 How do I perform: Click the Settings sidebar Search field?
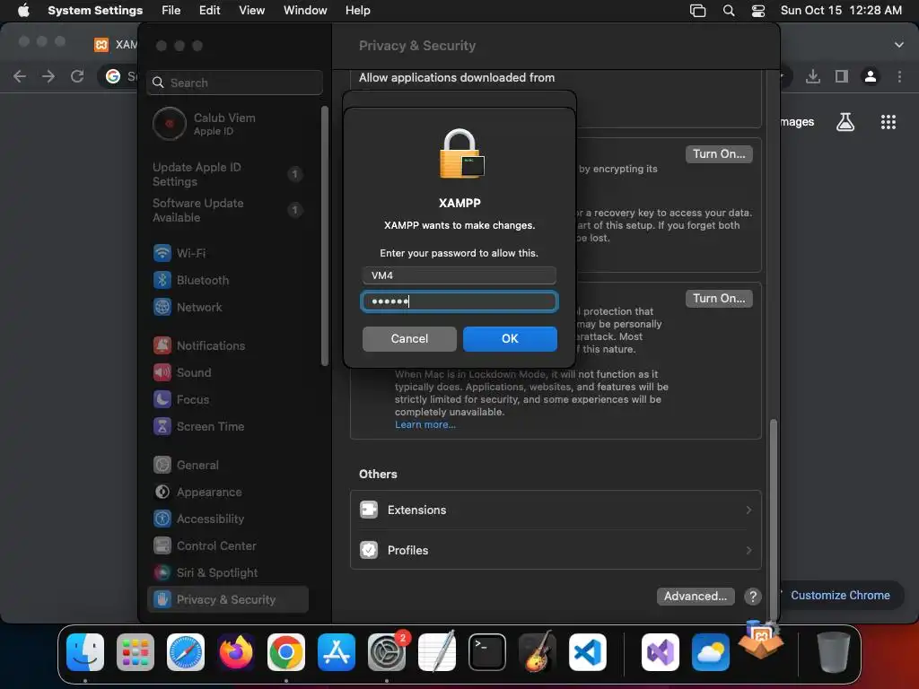coord(234,83)
